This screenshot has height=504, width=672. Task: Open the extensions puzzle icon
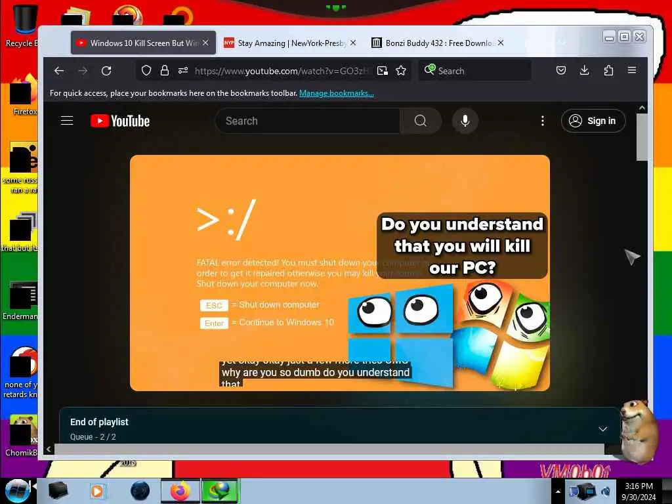pyautogui.click(x=608, y=70)
